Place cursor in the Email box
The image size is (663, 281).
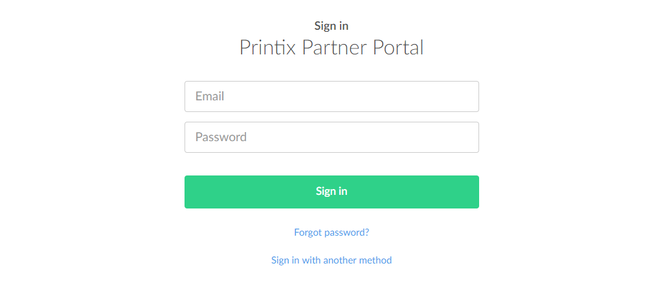(x=331, y=96)
